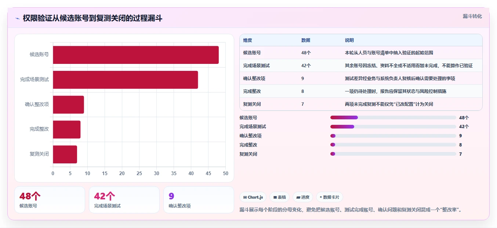
Task: Click the 完成场景测试 bar in the chart
Action: coord(126,80)
